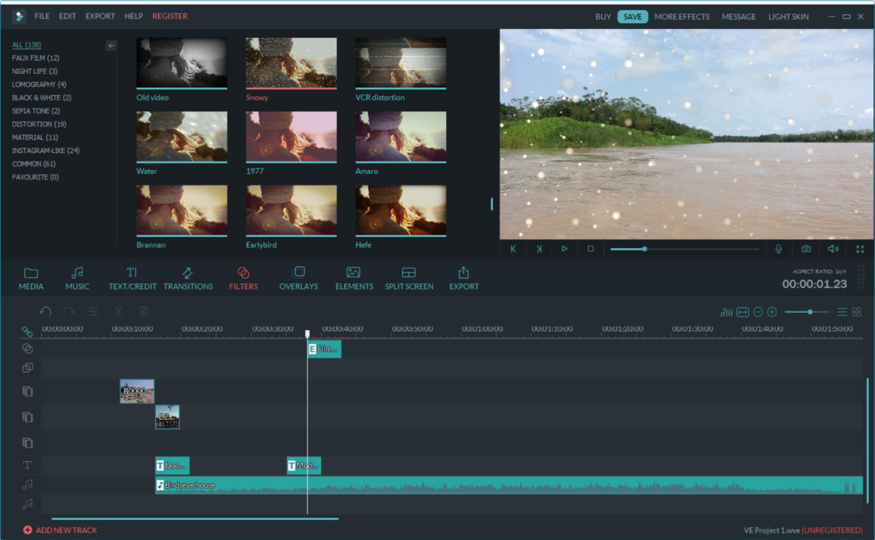Select FAUX FILM (12) category
Image resolution: width=875 pixels, height=540 pixels.
(36, 58)
